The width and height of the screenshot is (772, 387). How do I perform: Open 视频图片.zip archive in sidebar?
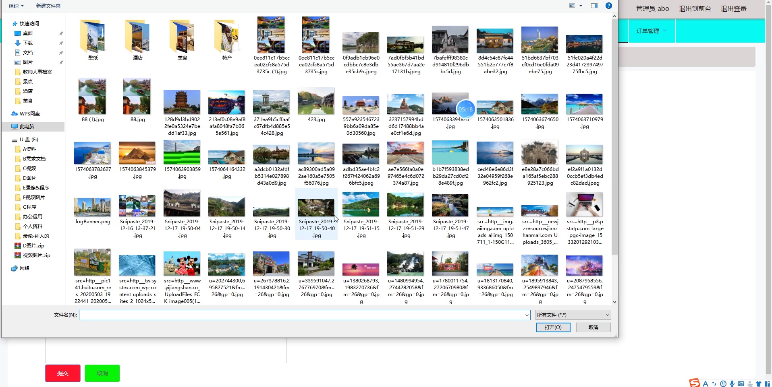[36, 255]
